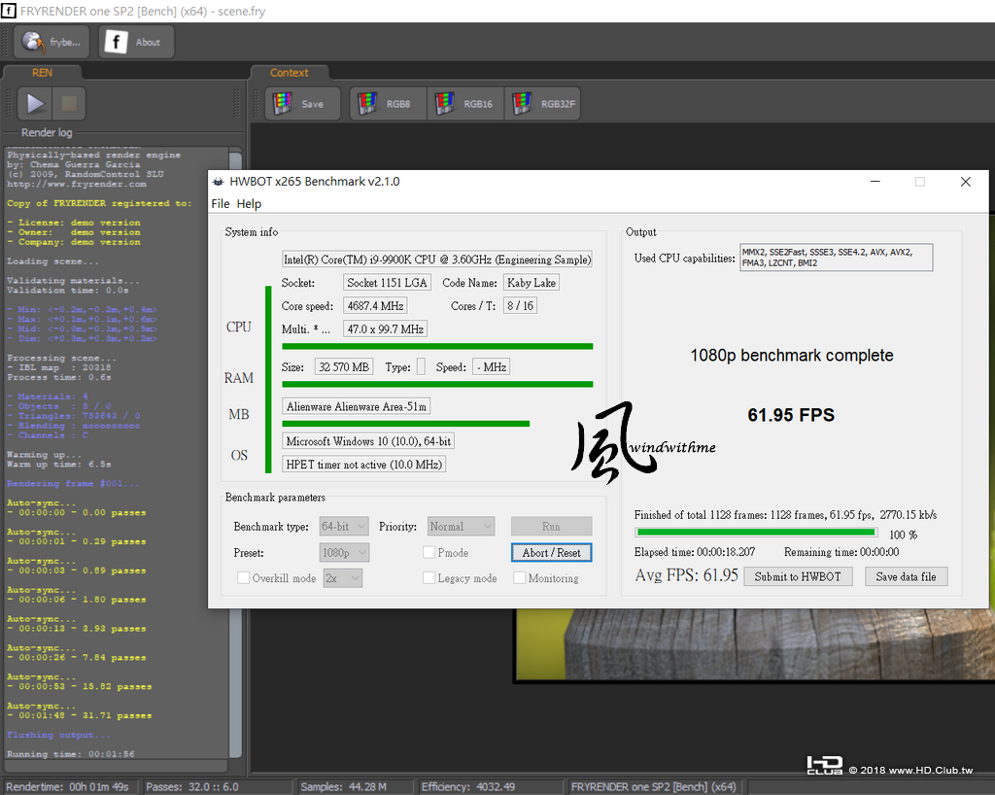
Task: Open the File menu
Action: [x=221, y=204]
